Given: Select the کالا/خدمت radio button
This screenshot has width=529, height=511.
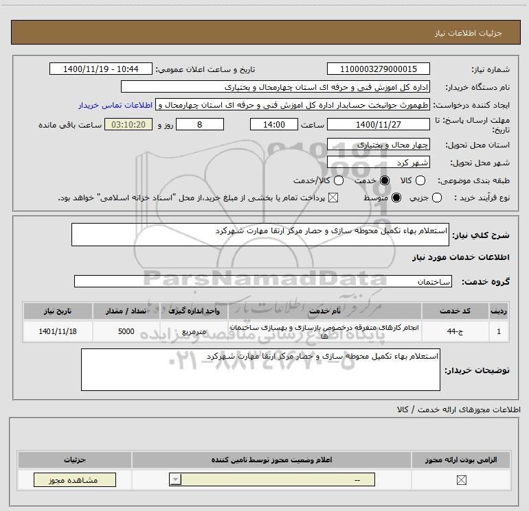Looking at the screenshot, I should [x=339, y=180].
